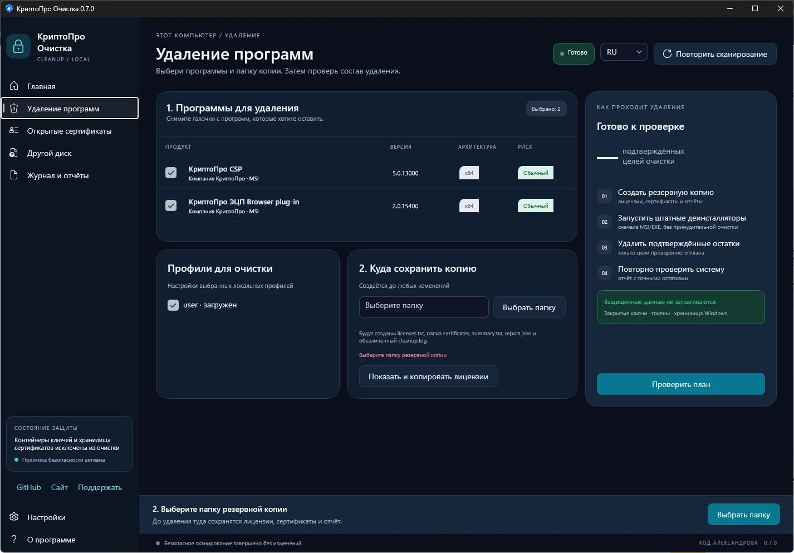
Task: Toggle the user · загружен profile checkbox
Action: pos(173,305)
